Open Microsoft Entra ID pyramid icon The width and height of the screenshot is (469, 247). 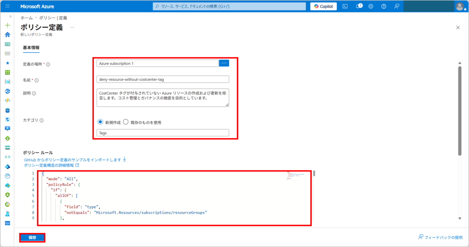(x=7, y=166)
